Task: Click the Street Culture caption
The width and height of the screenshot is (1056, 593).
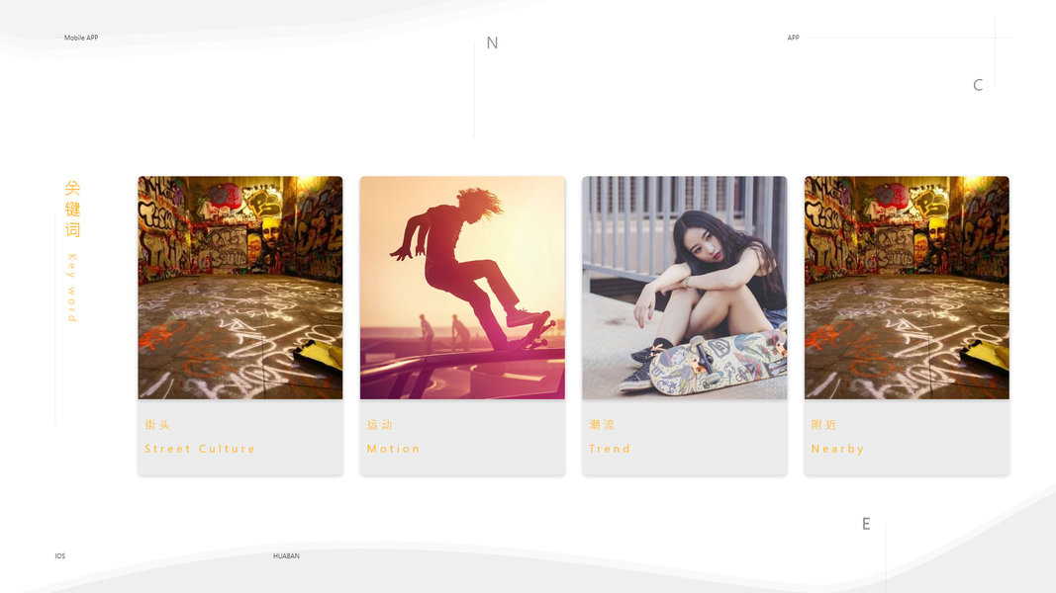Action: pyautogui.click(x=200, y=449)
